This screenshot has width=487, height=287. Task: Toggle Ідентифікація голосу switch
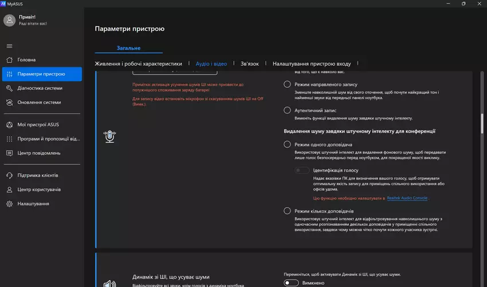point(302,170)
